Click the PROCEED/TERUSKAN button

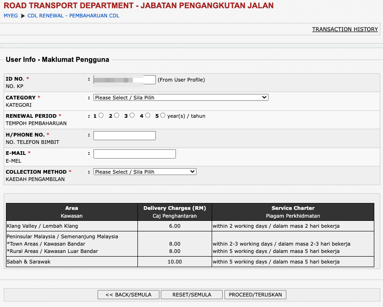click(x=255, y=295)
